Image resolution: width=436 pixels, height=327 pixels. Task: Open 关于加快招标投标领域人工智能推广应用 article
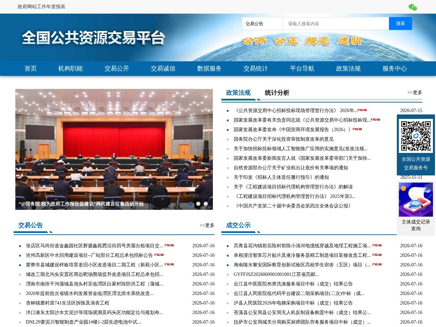tap(301, 149)
